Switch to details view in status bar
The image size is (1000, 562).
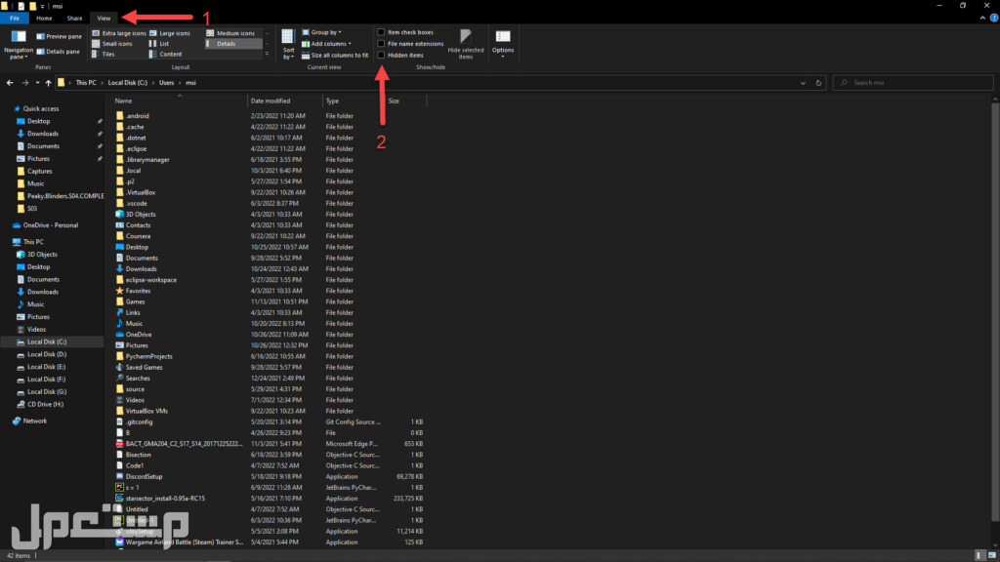pyautogui.click(x=979, y=555)
